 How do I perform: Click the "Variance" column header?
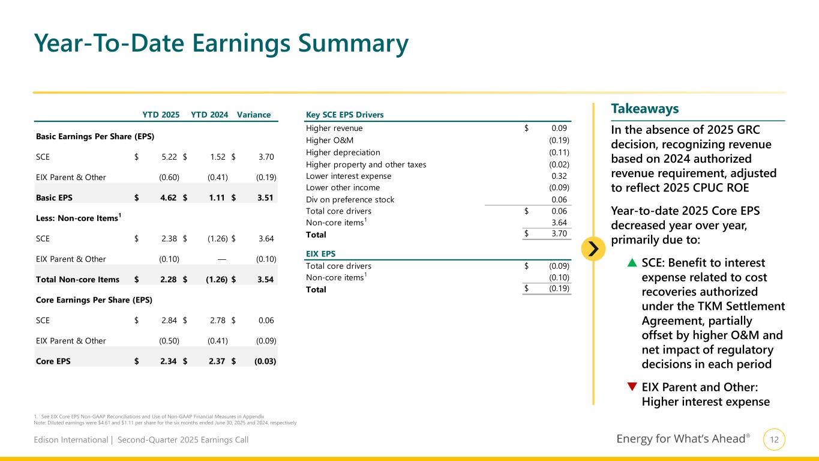254,115
